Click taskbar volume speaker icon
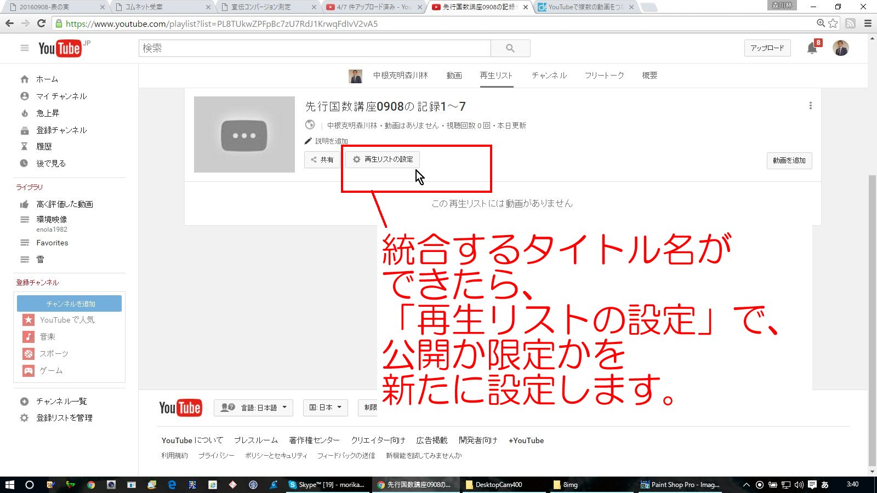 (799, 485)
